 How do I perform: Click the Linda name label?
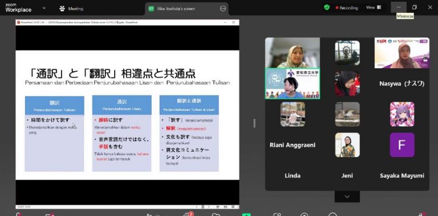pyautogui.click(x=293, y=176)
